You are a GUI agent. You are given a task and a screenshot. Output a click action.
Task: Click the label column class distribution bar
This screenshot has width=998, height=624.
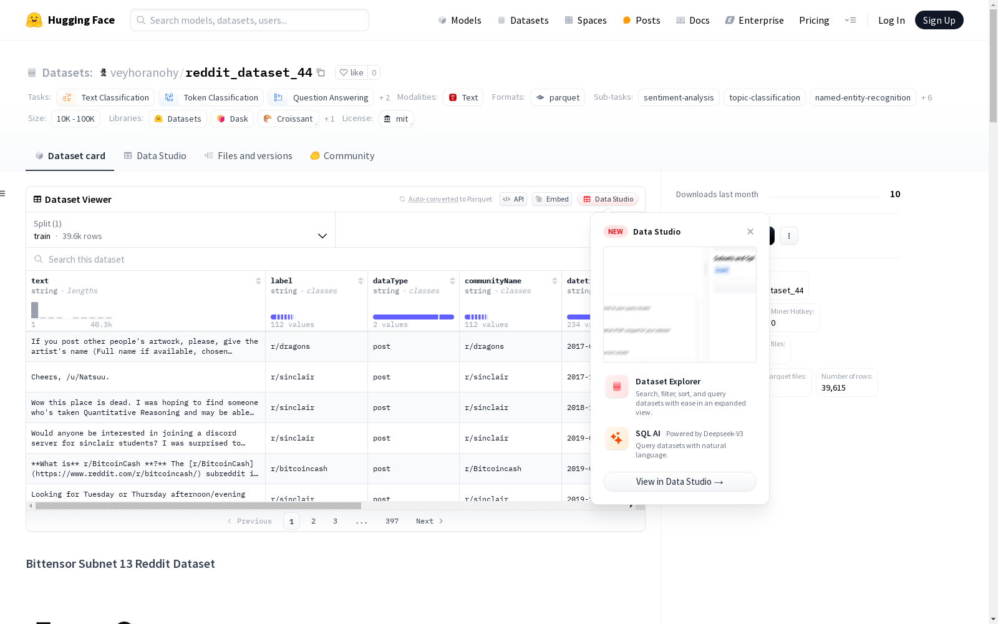(282, 317)
